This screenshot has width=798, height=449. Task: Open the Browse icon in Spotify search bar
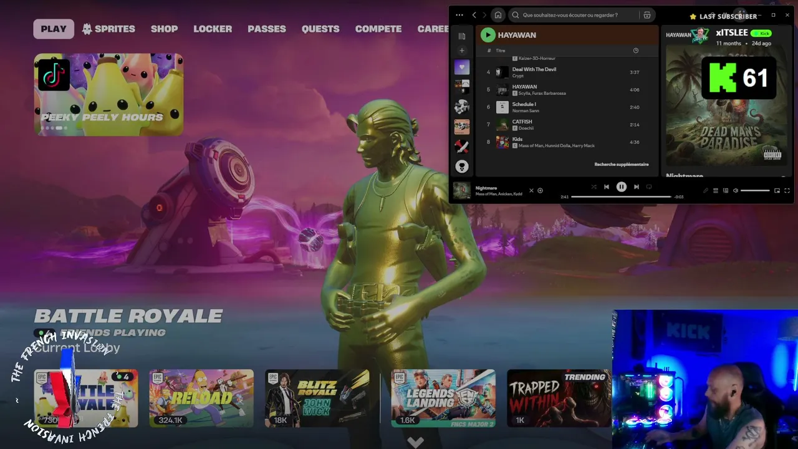point(647,15)
